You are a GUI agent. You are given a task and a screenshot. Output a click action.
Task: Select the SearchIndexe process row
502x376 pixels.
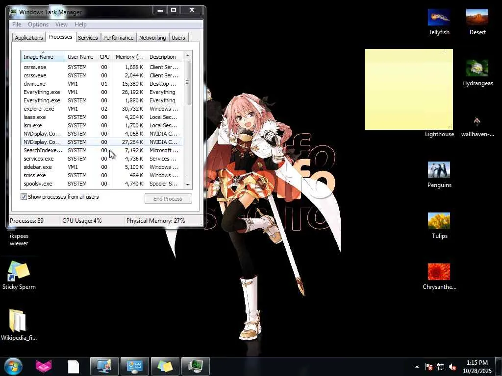point(102,150)
